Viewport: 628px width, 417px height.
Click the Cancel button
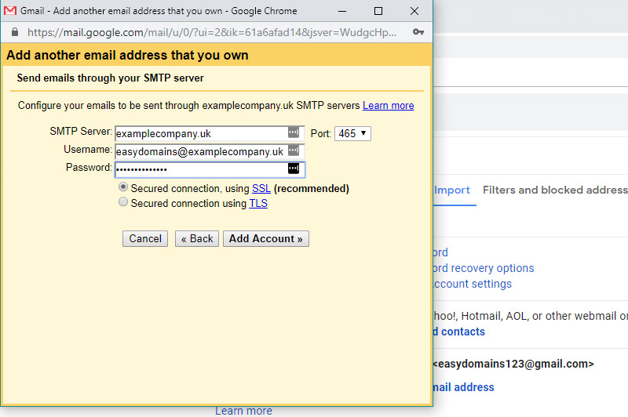pos(145,239)
